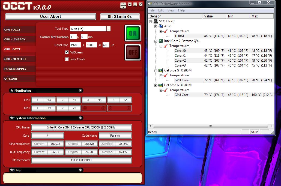Viewport: 281px width, 186px height.
Task: Open the File menu in Hardware Monitor
Action: (x=152, y=10)
